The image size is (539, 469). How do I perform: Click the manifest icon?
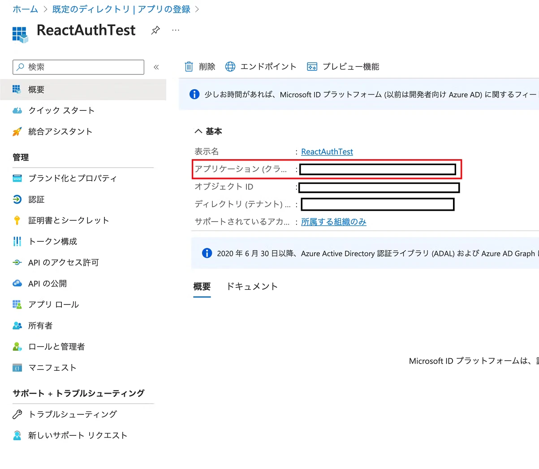click(17, 368)
